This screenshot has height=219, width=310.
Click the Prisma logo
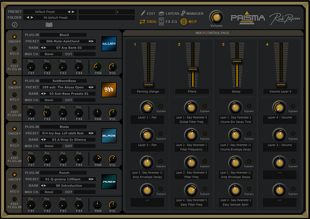click(x=248, y=18)
